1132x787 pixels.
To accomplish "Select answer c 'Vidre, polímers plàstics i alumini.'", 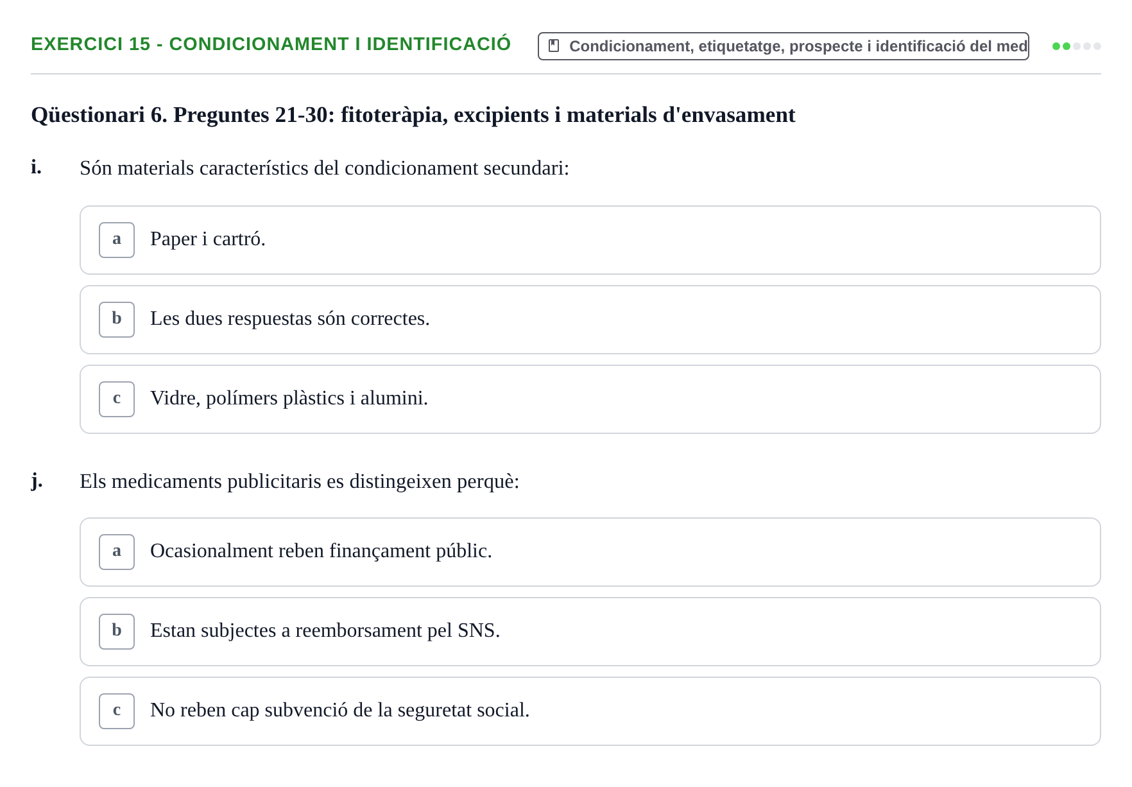I will tap(590, 399).
